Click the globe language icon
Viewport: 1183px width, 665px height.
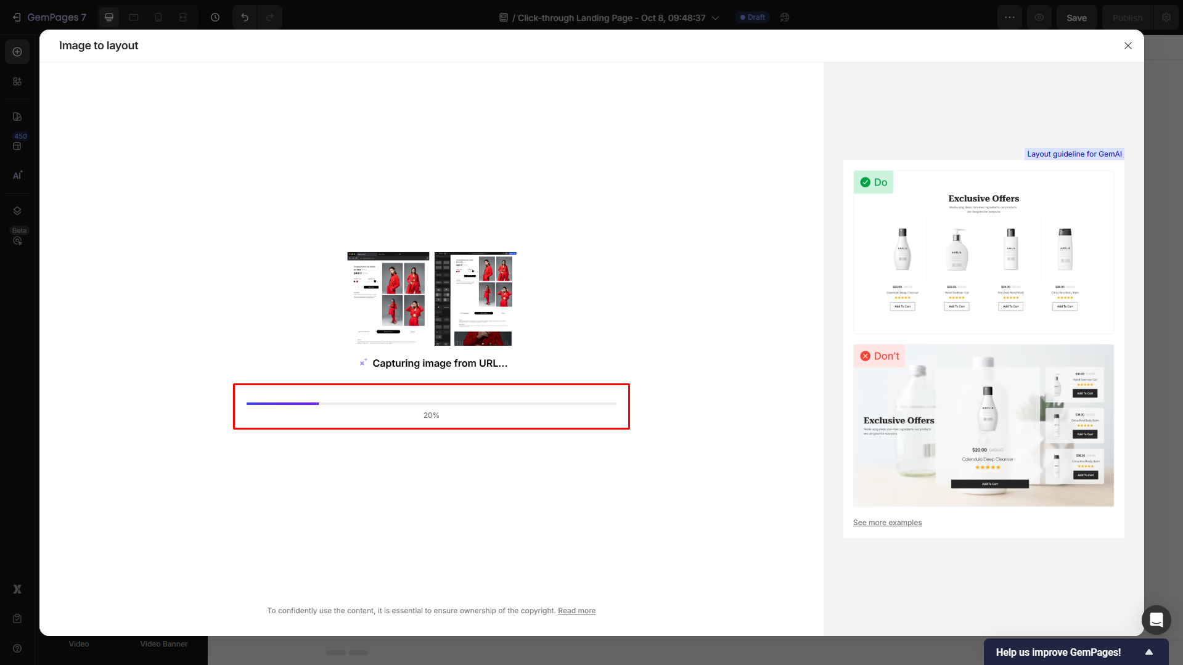pyautogui.click(x=785, y=17)
